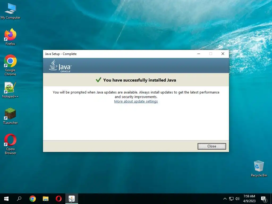Show hidden icons in system tray
Viewport: 272px width, 204px height.
pyautogui.click(x=225, y=199)
